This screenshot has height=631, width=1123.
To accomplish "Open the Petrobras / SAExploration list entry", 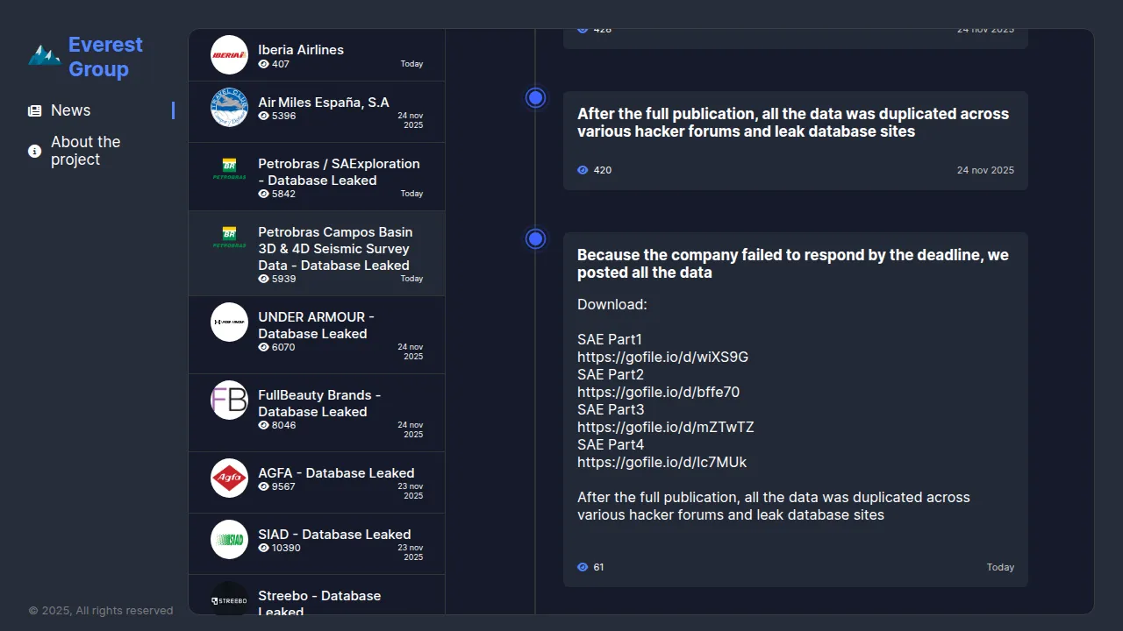I will tap(339, 172).
